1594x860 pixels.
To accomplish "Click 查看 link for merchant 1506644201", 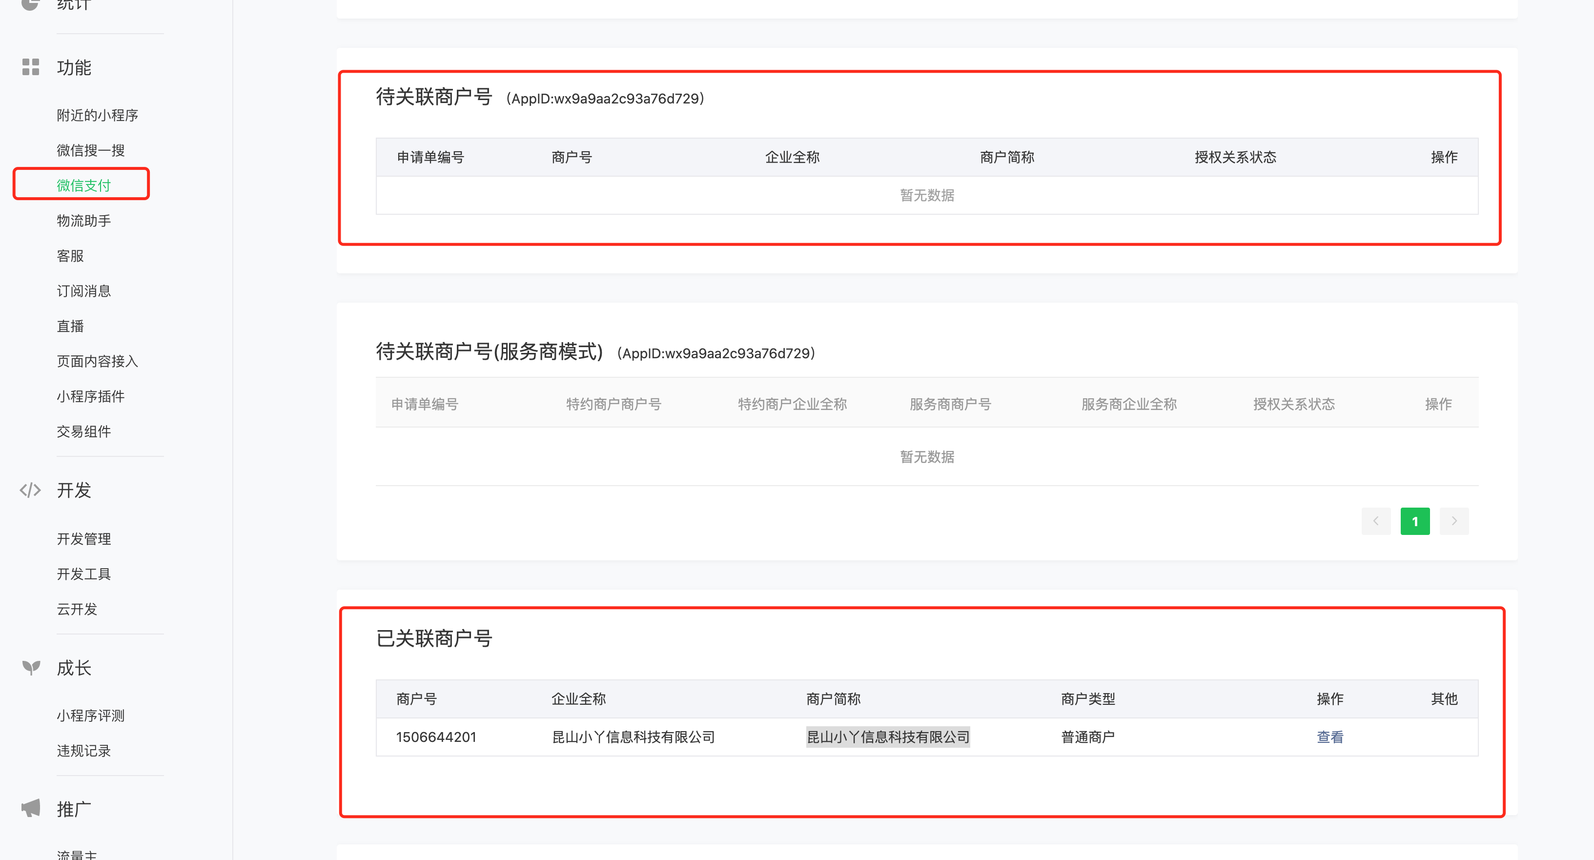I will coord(1330,737).
